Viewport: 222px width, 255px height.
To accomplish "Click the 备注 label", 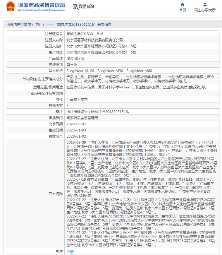I will 59,112.
